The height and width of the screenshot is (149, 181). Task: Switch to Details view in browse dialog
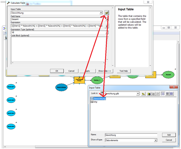coord(167,94)
